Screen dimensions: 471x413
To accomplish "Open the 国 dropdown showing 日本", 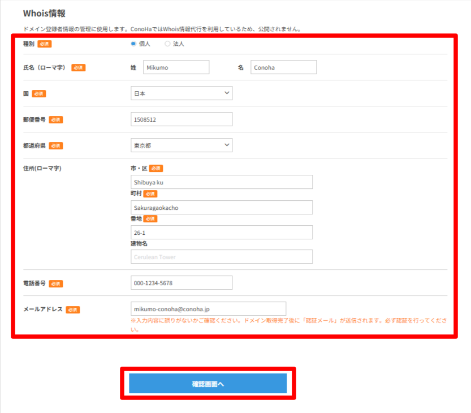I will (181, 93).
